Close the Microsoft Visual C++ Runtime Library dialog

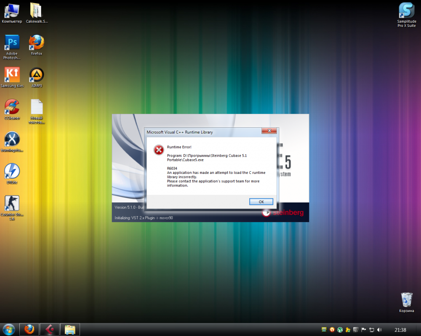coord(269,131)
